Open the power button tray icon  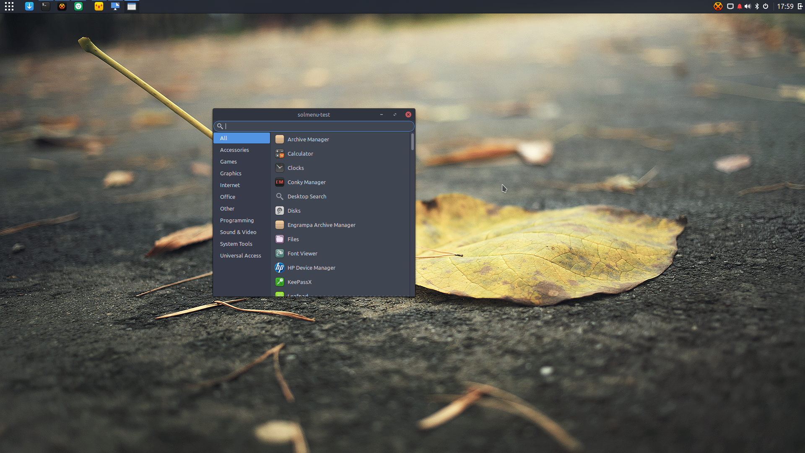pyautogui.click(x=766, y=6)
